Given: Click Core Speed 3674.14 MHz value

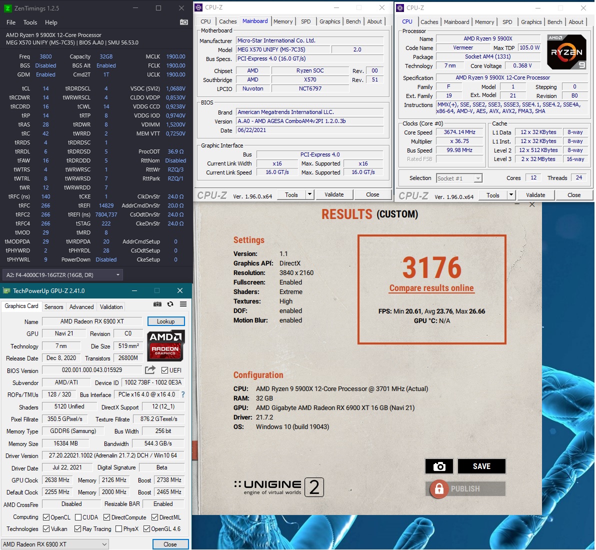Looking at the screenshot, I should click(x=459, y=132).
